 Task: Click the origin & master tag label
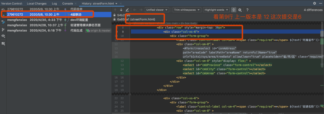pos(98,31)
